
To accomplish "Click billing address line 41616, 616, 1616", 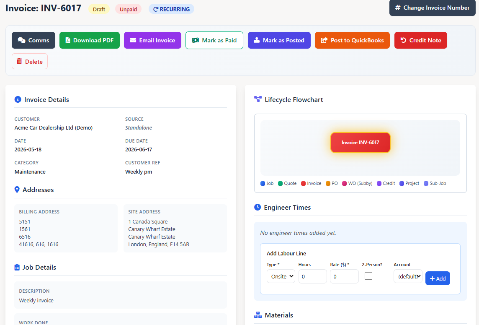I will click(x=39, y=244).
